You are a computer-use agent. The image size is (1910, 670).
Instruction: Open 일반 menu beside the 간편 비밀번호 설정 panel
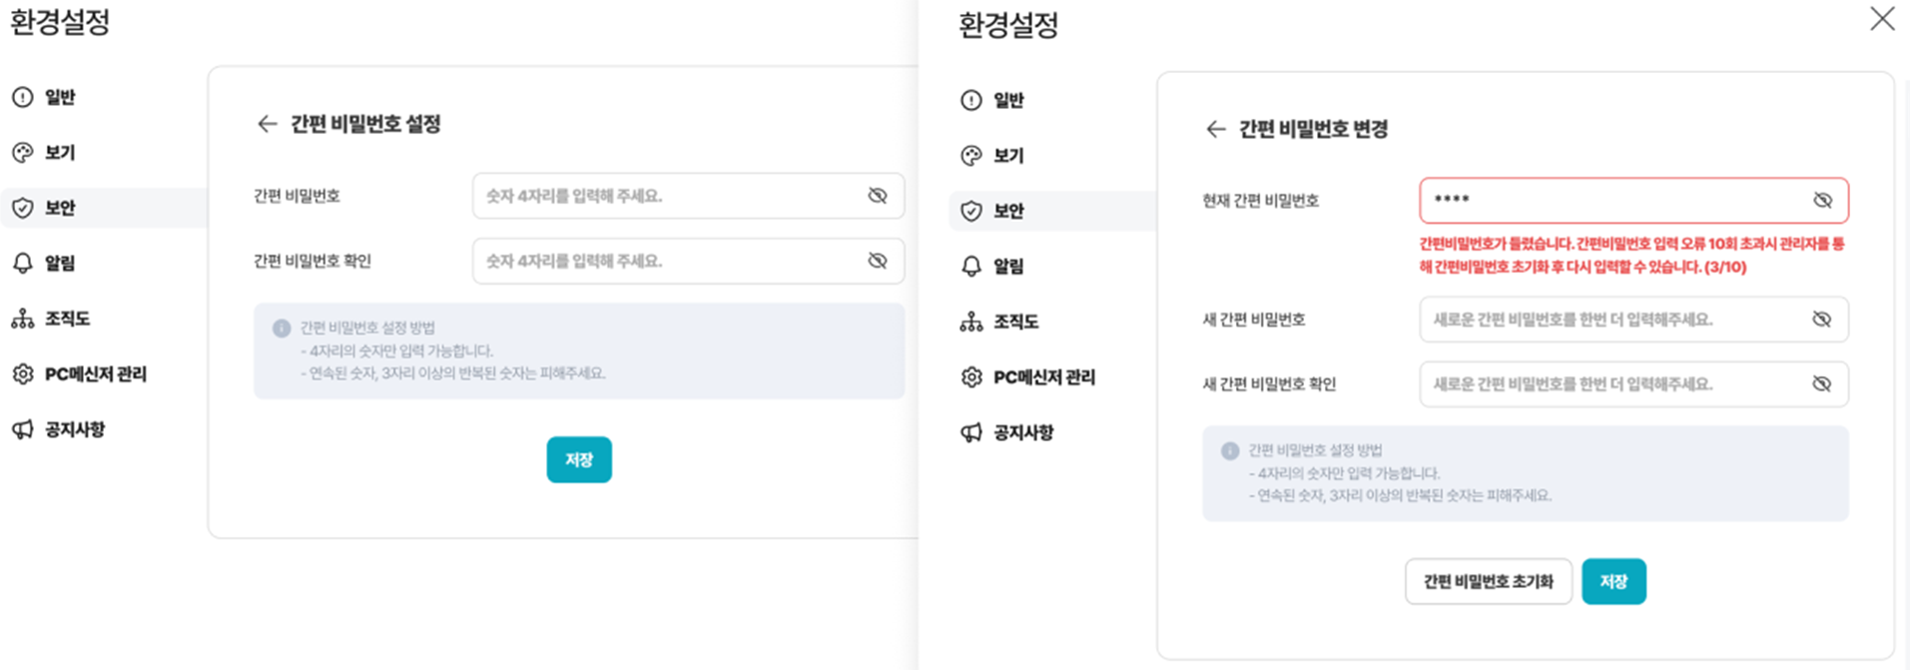60,97
